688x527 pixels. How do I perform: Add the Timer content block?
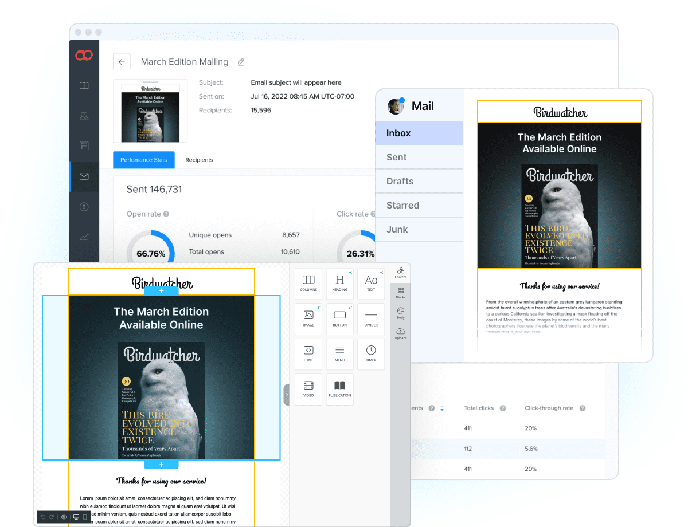[x=371, y=353]
